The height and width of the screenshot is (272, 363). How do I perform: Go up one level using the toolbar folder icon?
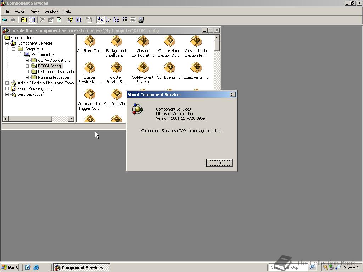click(x=24, y=20)
